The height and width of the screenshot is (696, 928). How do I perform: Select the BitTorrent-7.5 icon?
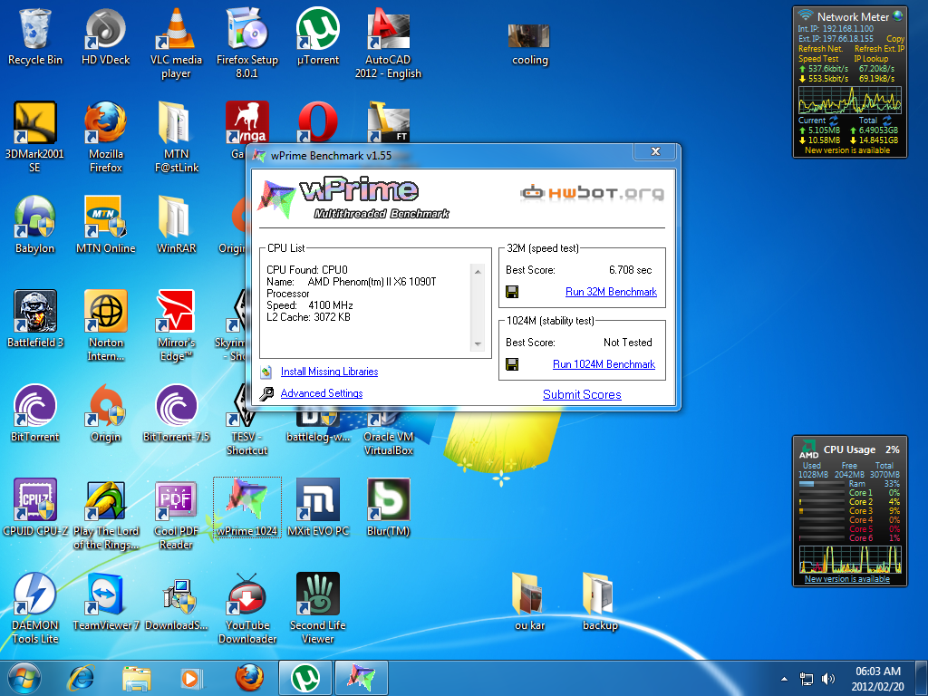click(x=176, y=413)
